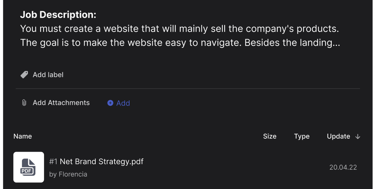Click the first line of the description text

(x=179, y=29)
